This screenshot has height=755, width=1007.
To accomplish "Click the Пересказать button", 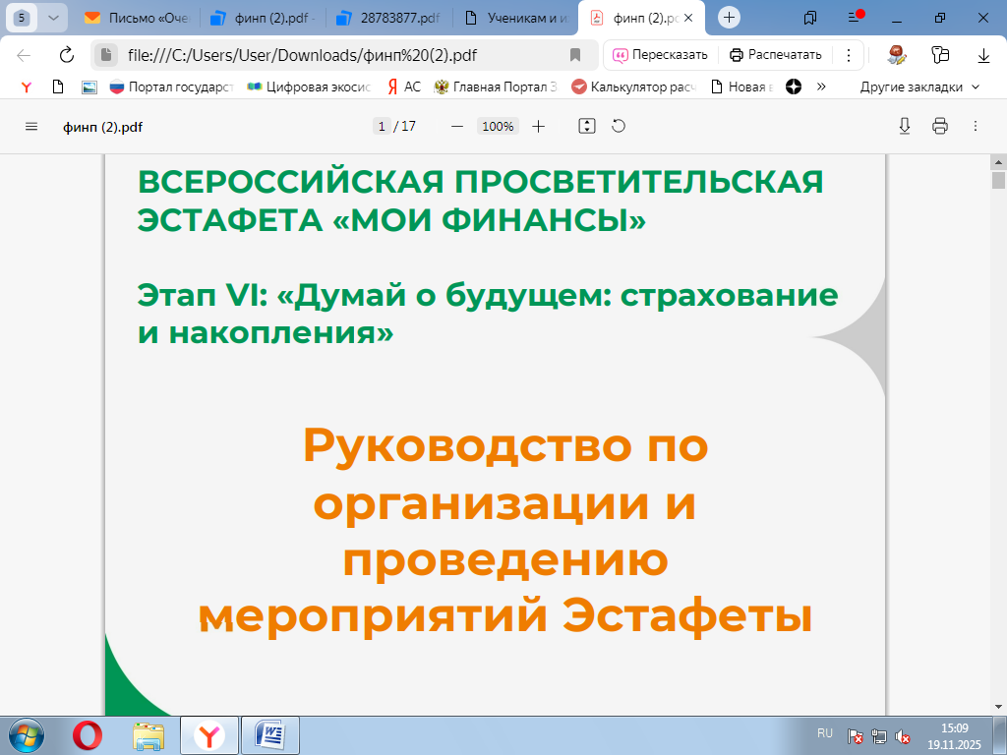I will (x=659, y=55).
